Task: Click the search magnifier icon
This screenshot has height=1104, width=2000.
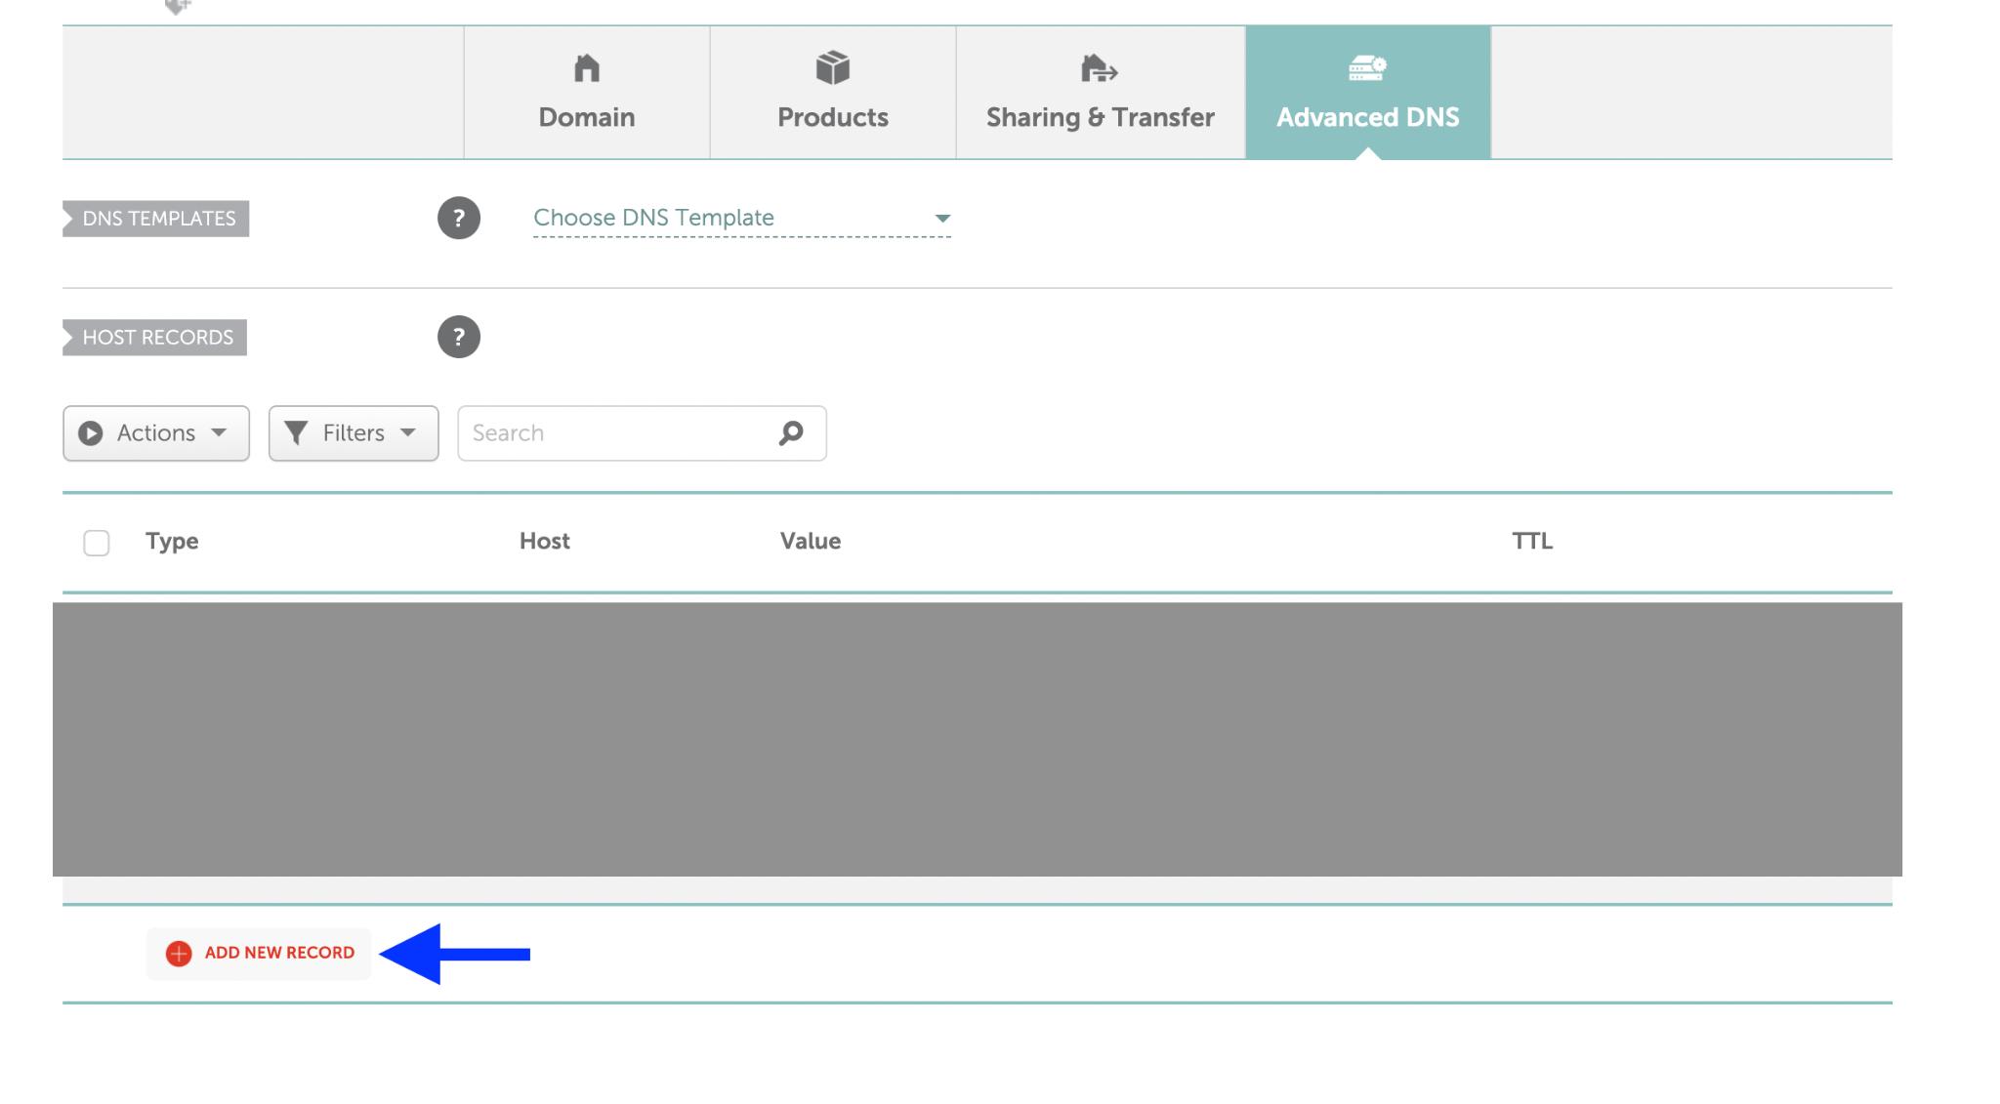Action: (791, 432)
